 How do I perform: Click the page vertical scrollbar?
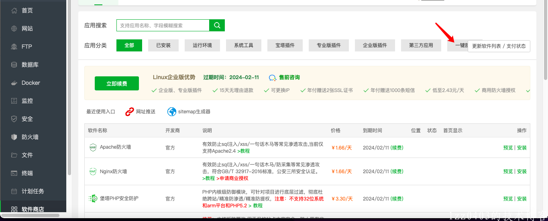545,39
